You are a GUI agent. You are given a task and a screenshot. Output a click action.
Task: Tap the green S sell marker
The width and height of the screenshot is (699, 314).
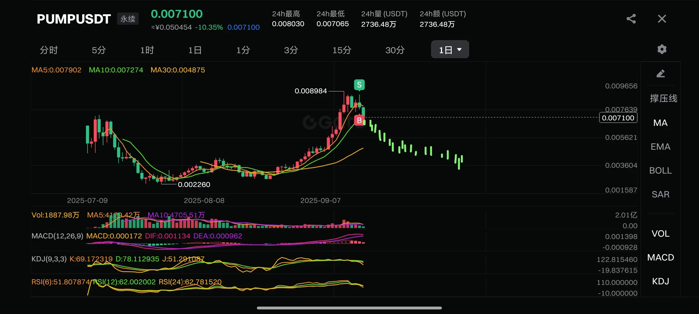(359, 85)
